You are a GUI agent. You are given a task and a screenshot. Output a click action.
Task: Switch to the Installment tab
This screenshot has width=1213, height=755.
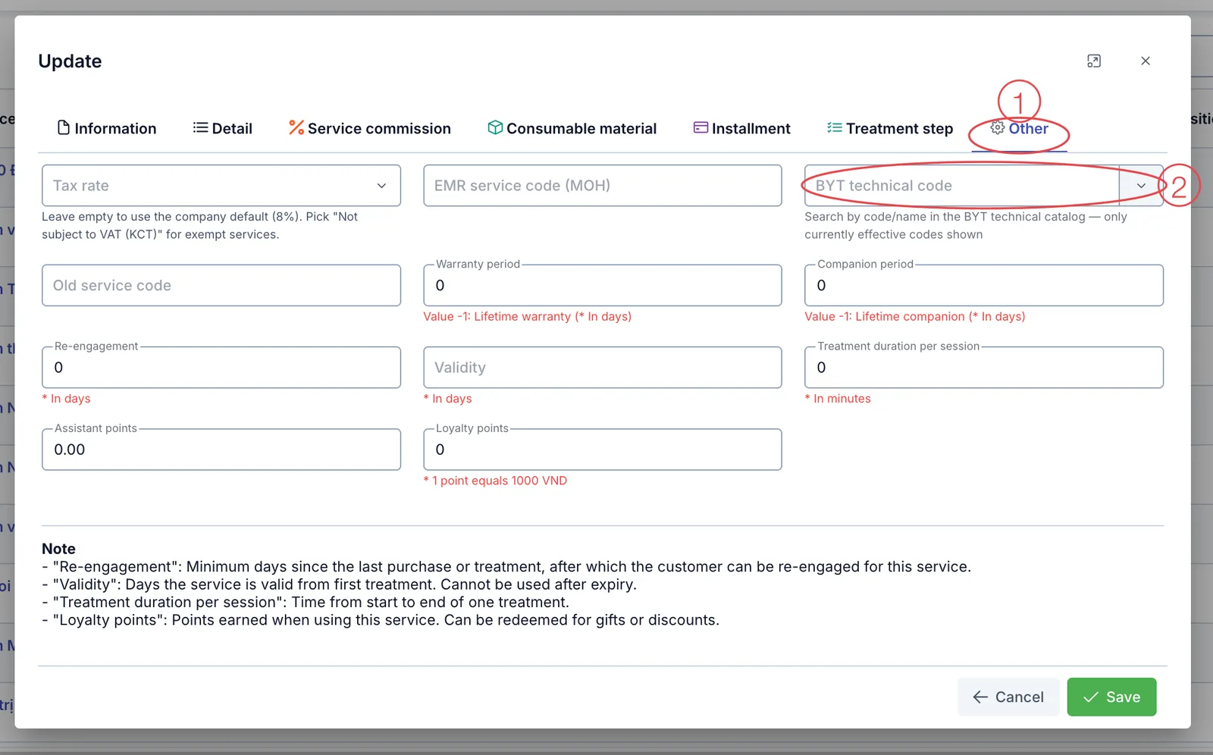[741, 128]
